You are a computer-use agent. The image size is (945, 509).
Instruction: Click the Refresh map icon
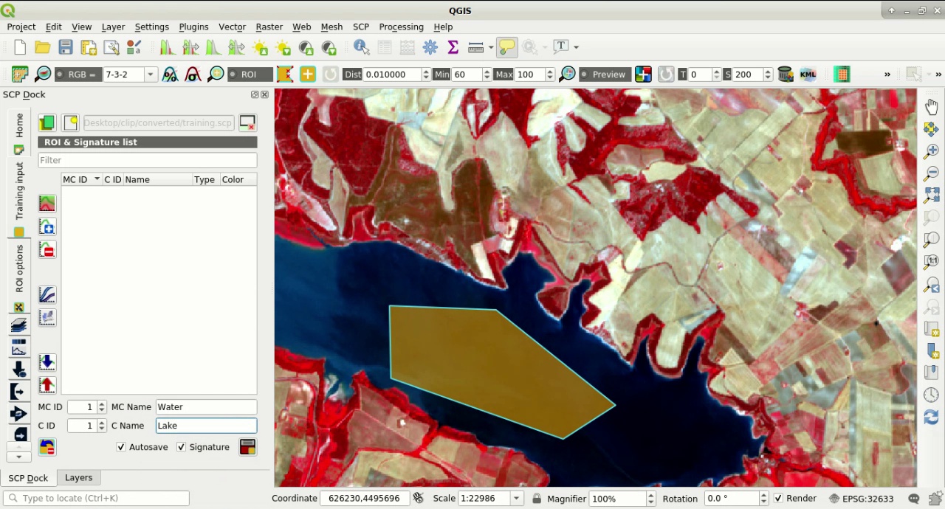(932, 418)
